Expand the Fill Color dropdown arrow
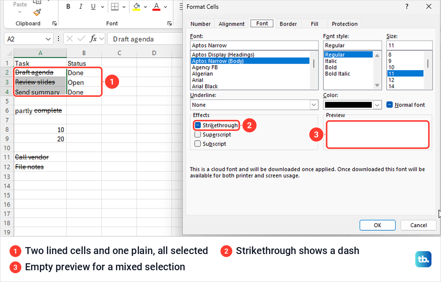Screen dimensions: 441x282 (146, 7)
